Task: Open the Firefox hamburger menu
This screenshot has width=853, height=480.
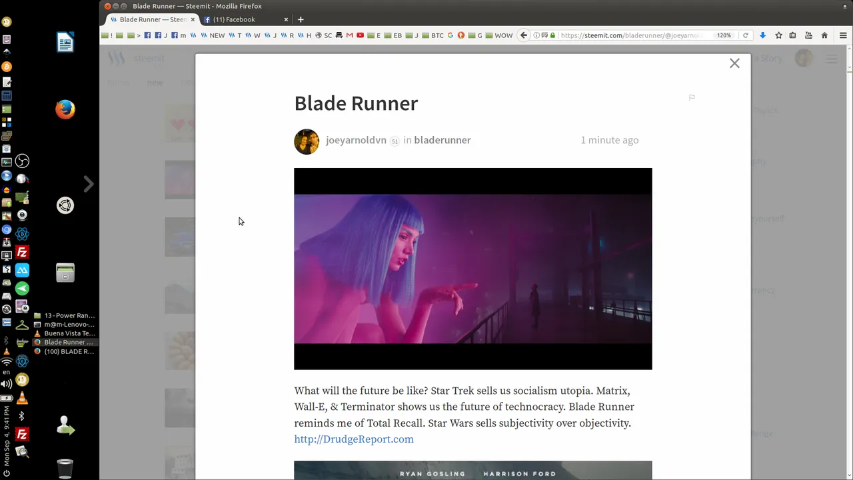Action: point(843,35)
